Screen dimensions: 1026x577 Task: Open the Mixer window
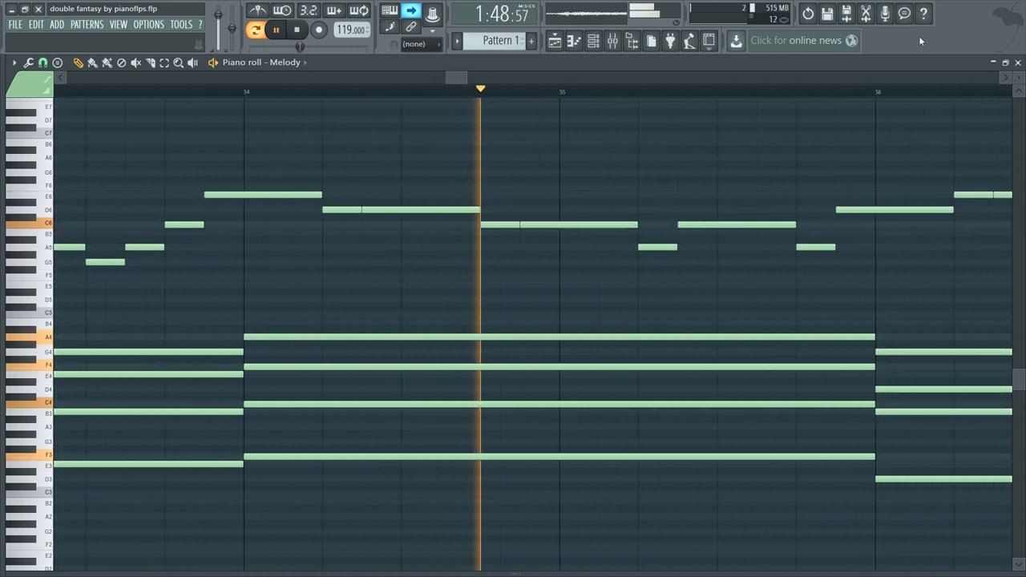(x=612, y=41)
